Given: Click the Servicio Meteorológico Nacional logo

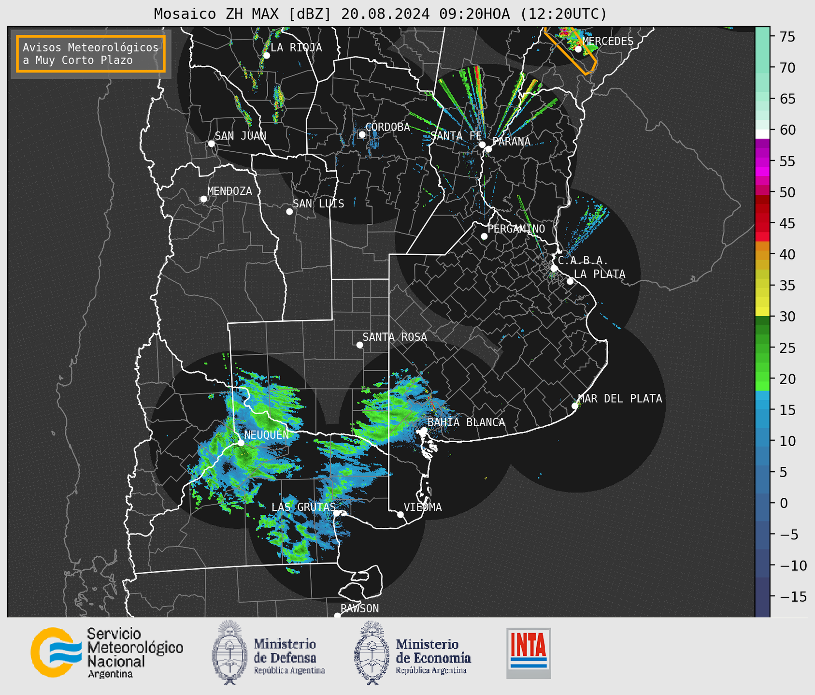Looking at the screenshot, I should pos(107,652).
